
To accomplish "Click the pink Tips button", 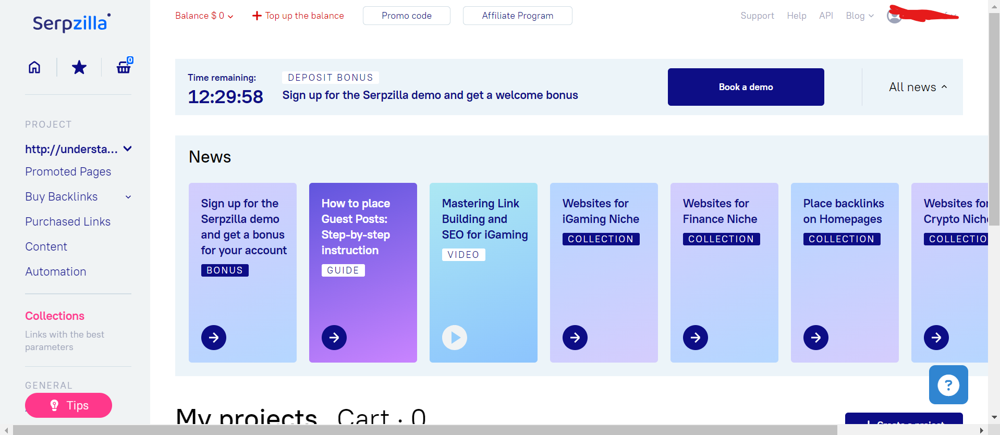I will pyautogui.click(x=68, y=405).
